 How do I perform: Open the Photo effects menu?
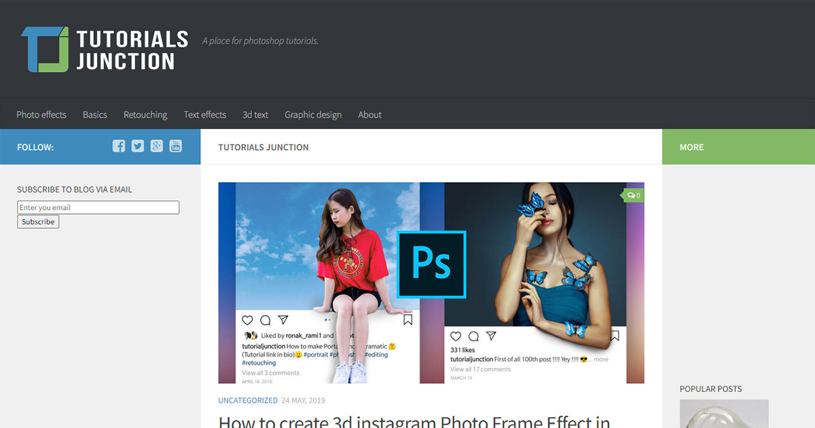pos(41,114)
